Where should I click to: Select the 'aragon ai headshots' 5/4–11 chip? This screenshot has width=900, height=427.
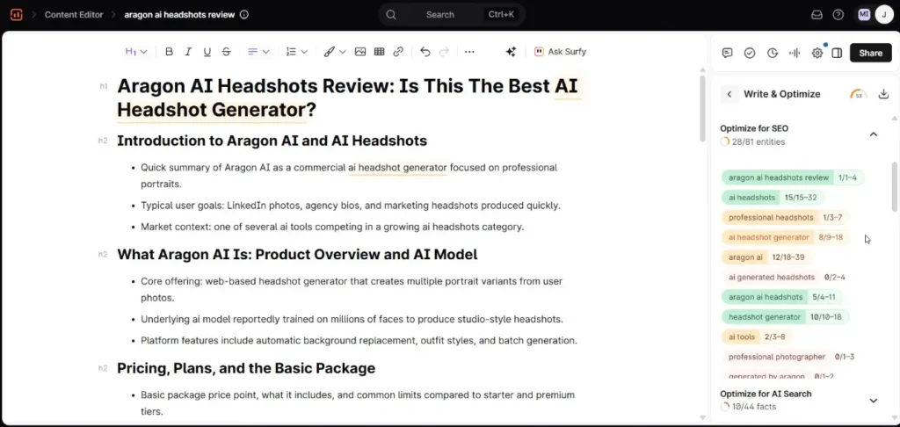[x=781, y=297]
